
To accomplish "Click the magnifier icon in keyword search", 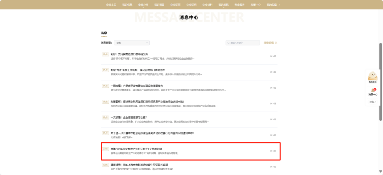I will point(228,43).
